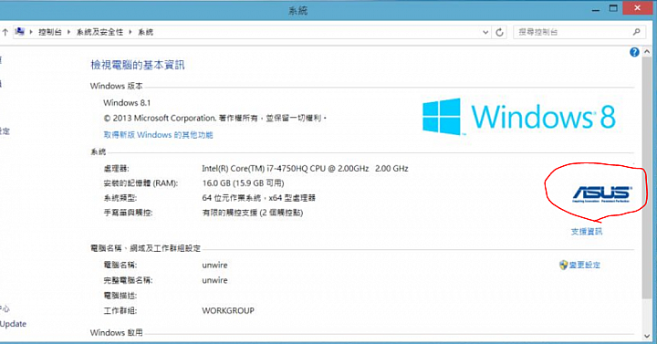The image size is (657, 344).
Task: Expand the chevron after 系統及安全性 breadcrumb
Action: click(130, 32)
